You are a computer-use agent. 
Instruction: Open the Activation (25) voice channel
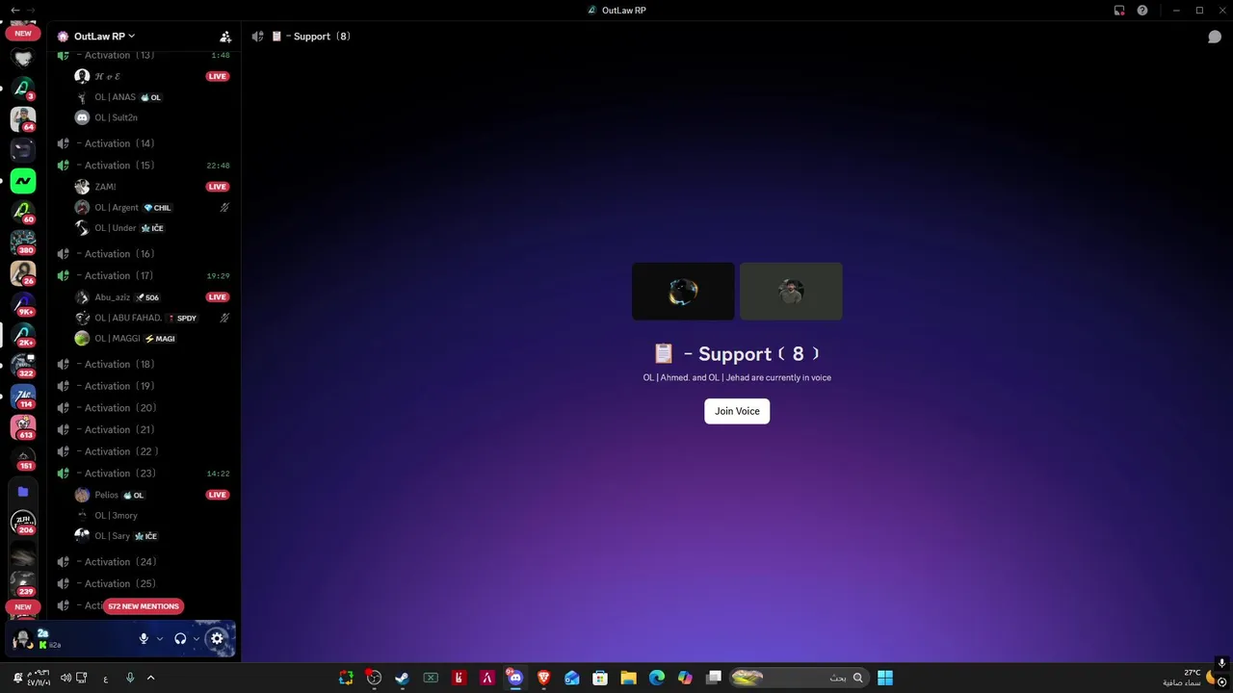pos(143,583)
